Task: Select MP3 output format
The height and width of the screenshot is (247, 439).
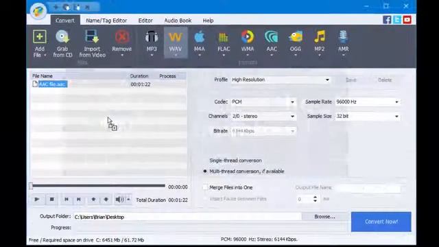Action: 152,43
